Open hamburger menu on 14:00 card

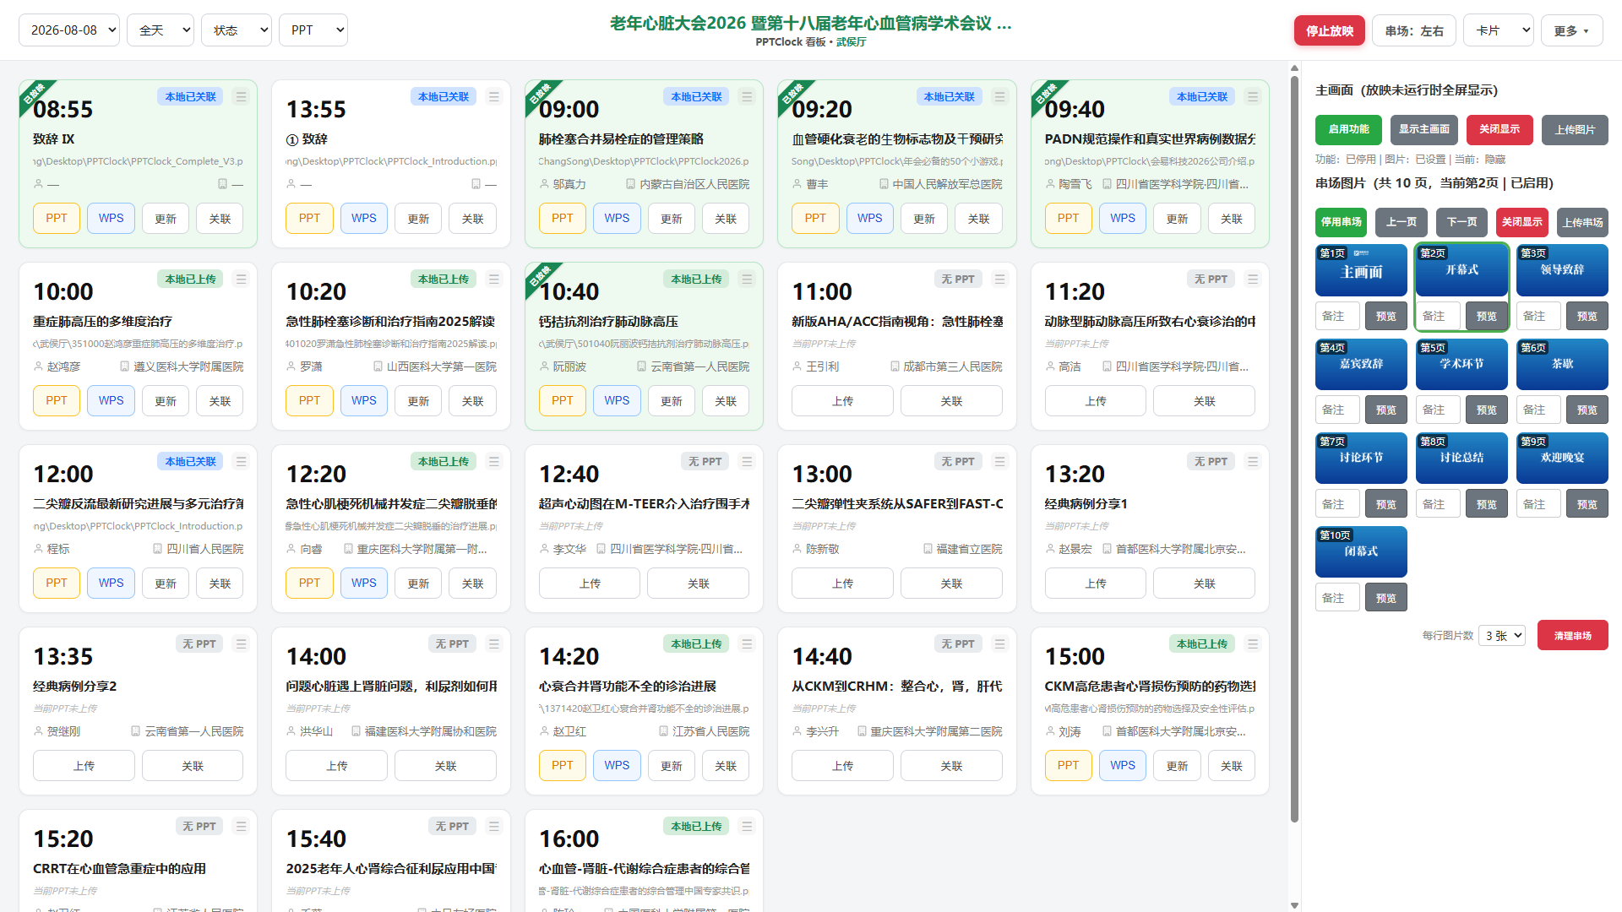(494, 644)
